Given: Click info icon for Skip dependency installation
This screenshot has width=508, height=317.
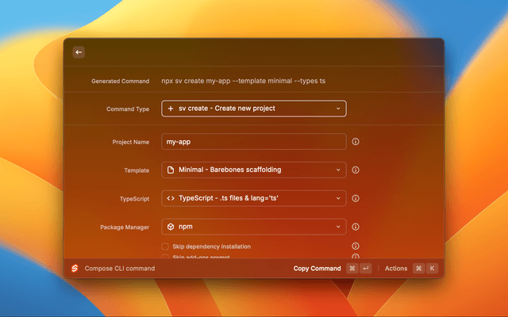Looking at the screenshot, I should (x=356, y=246).
